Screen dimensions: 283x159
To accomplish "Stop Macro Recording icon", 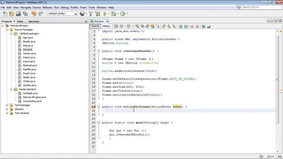I will click(x=197, y=26).
